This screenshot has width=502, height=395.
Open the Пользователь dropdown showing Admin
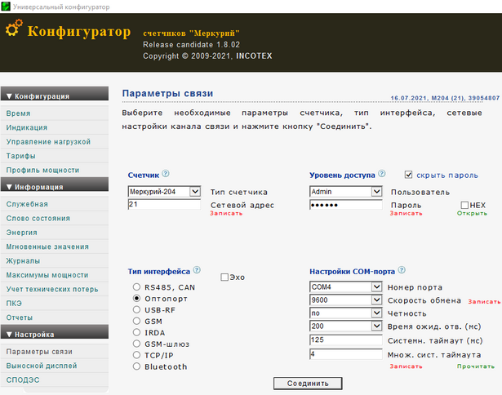346,192
